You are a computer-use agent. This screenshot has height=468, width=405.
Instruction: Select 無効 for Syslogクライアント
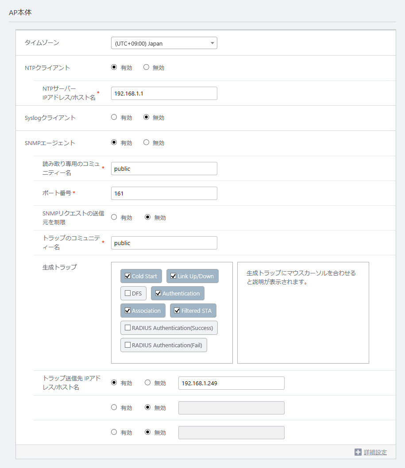146,117
